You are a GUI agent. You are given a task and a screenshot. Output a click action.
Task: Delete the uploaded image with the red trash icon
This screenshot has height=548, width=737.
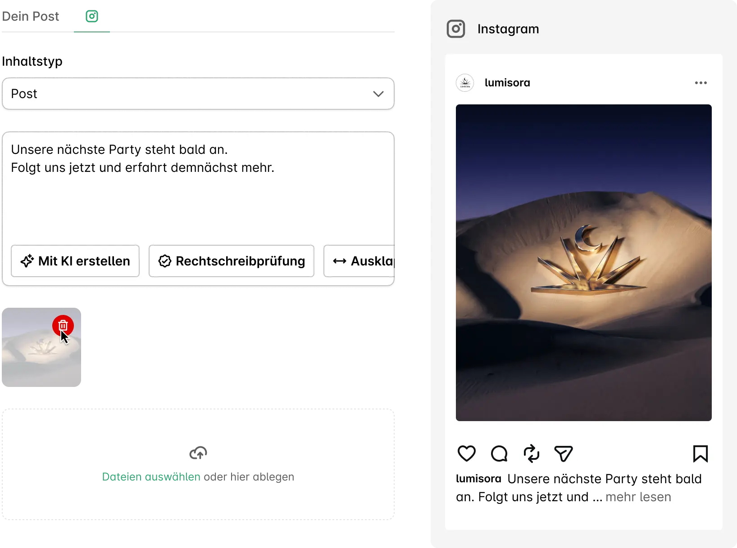click(x=63, y=326)
